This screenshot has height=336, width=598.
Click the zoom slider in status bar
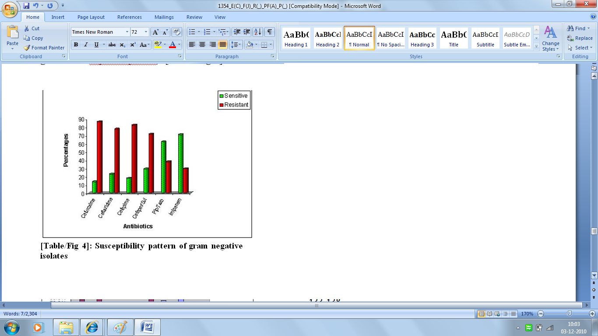(569, 314)
